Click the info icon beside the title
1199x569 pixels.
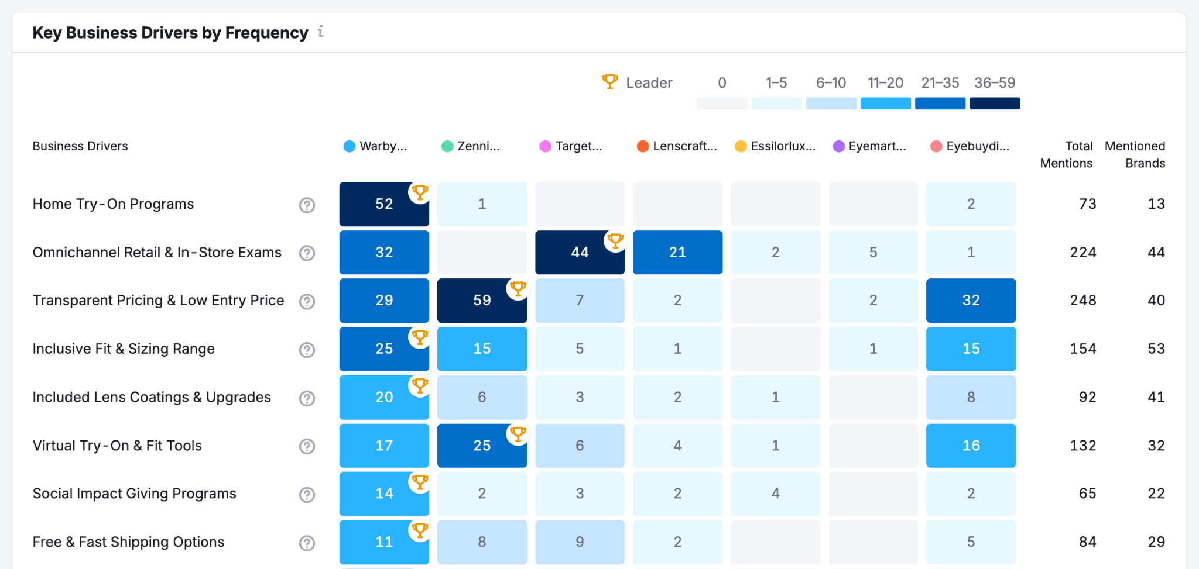(x=321, y=32)
